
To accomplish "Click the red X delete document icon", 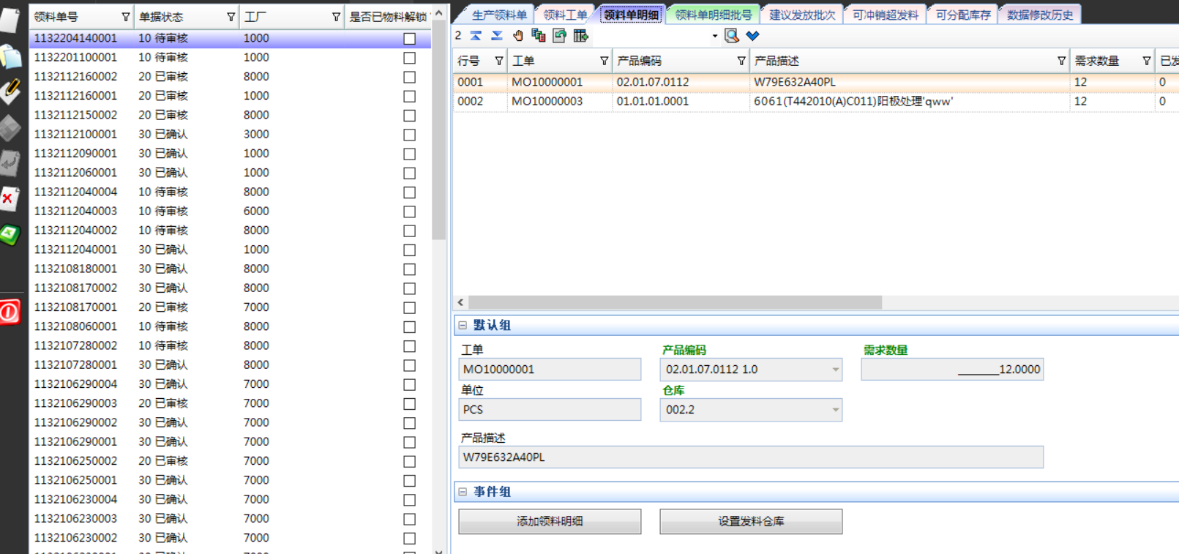I will [9, 198].
